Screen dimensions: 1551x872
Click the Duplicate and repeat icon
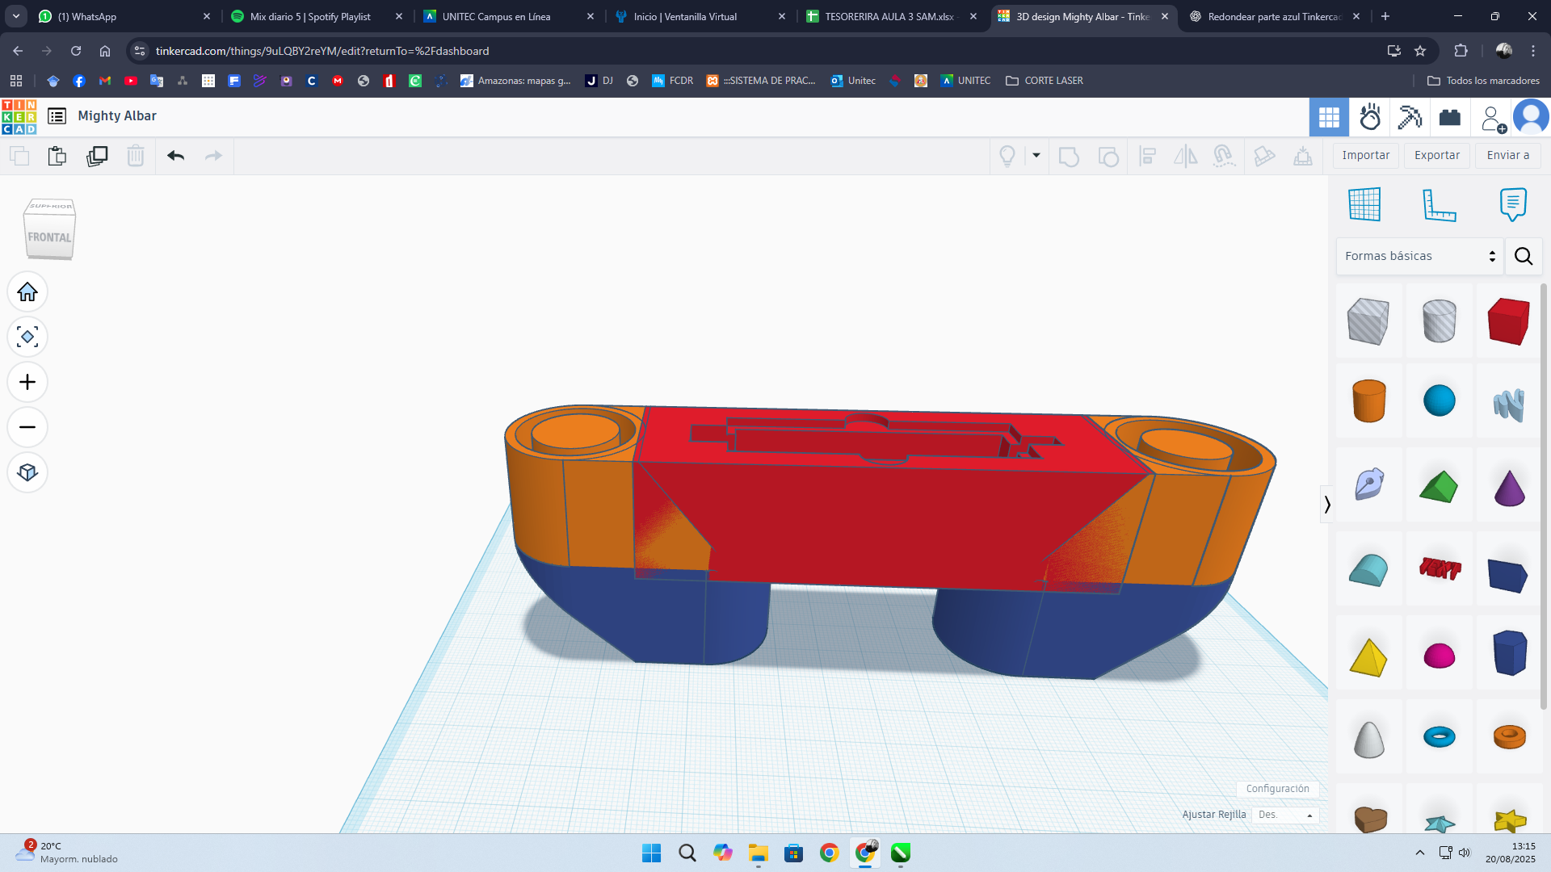[x=97, y=156]
